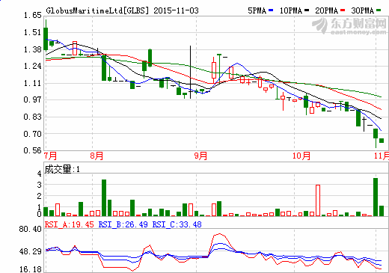Click the red 20PMA legend swatch
This screenshot has width=389, height=273.
(x=343, y=10)
